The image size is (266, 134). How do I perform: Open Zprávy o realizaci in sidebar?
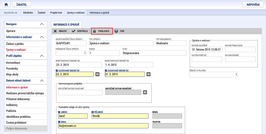pos(26,50)
